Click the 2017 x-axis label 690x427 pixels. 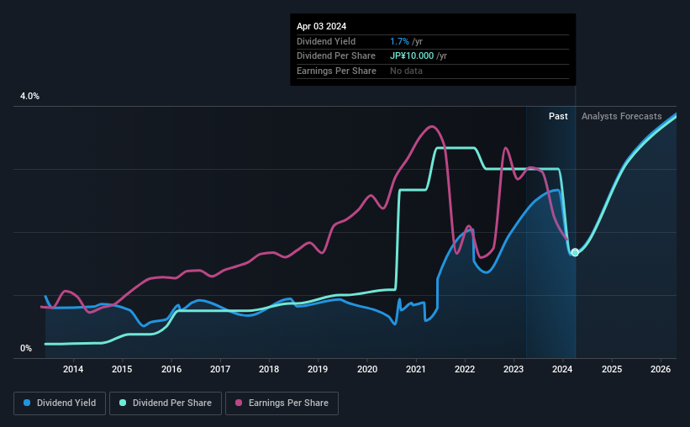(x=220, y=369)
